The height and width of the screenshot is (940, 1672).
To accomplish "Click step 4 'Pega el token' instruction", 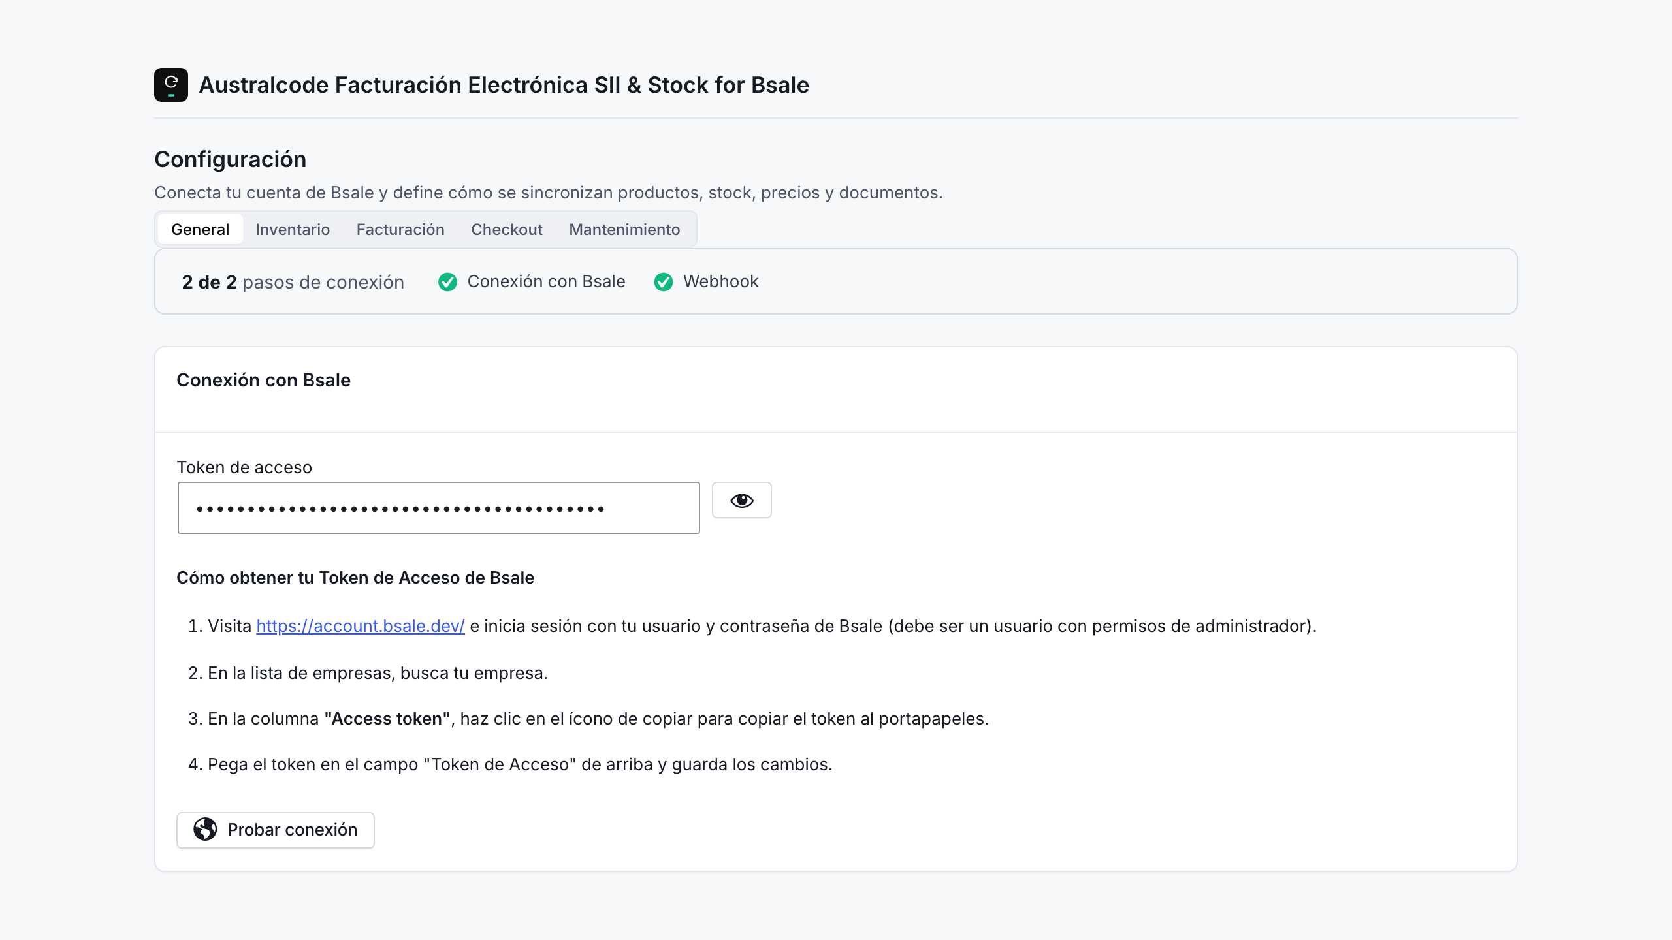I will [x=520, y=764].
